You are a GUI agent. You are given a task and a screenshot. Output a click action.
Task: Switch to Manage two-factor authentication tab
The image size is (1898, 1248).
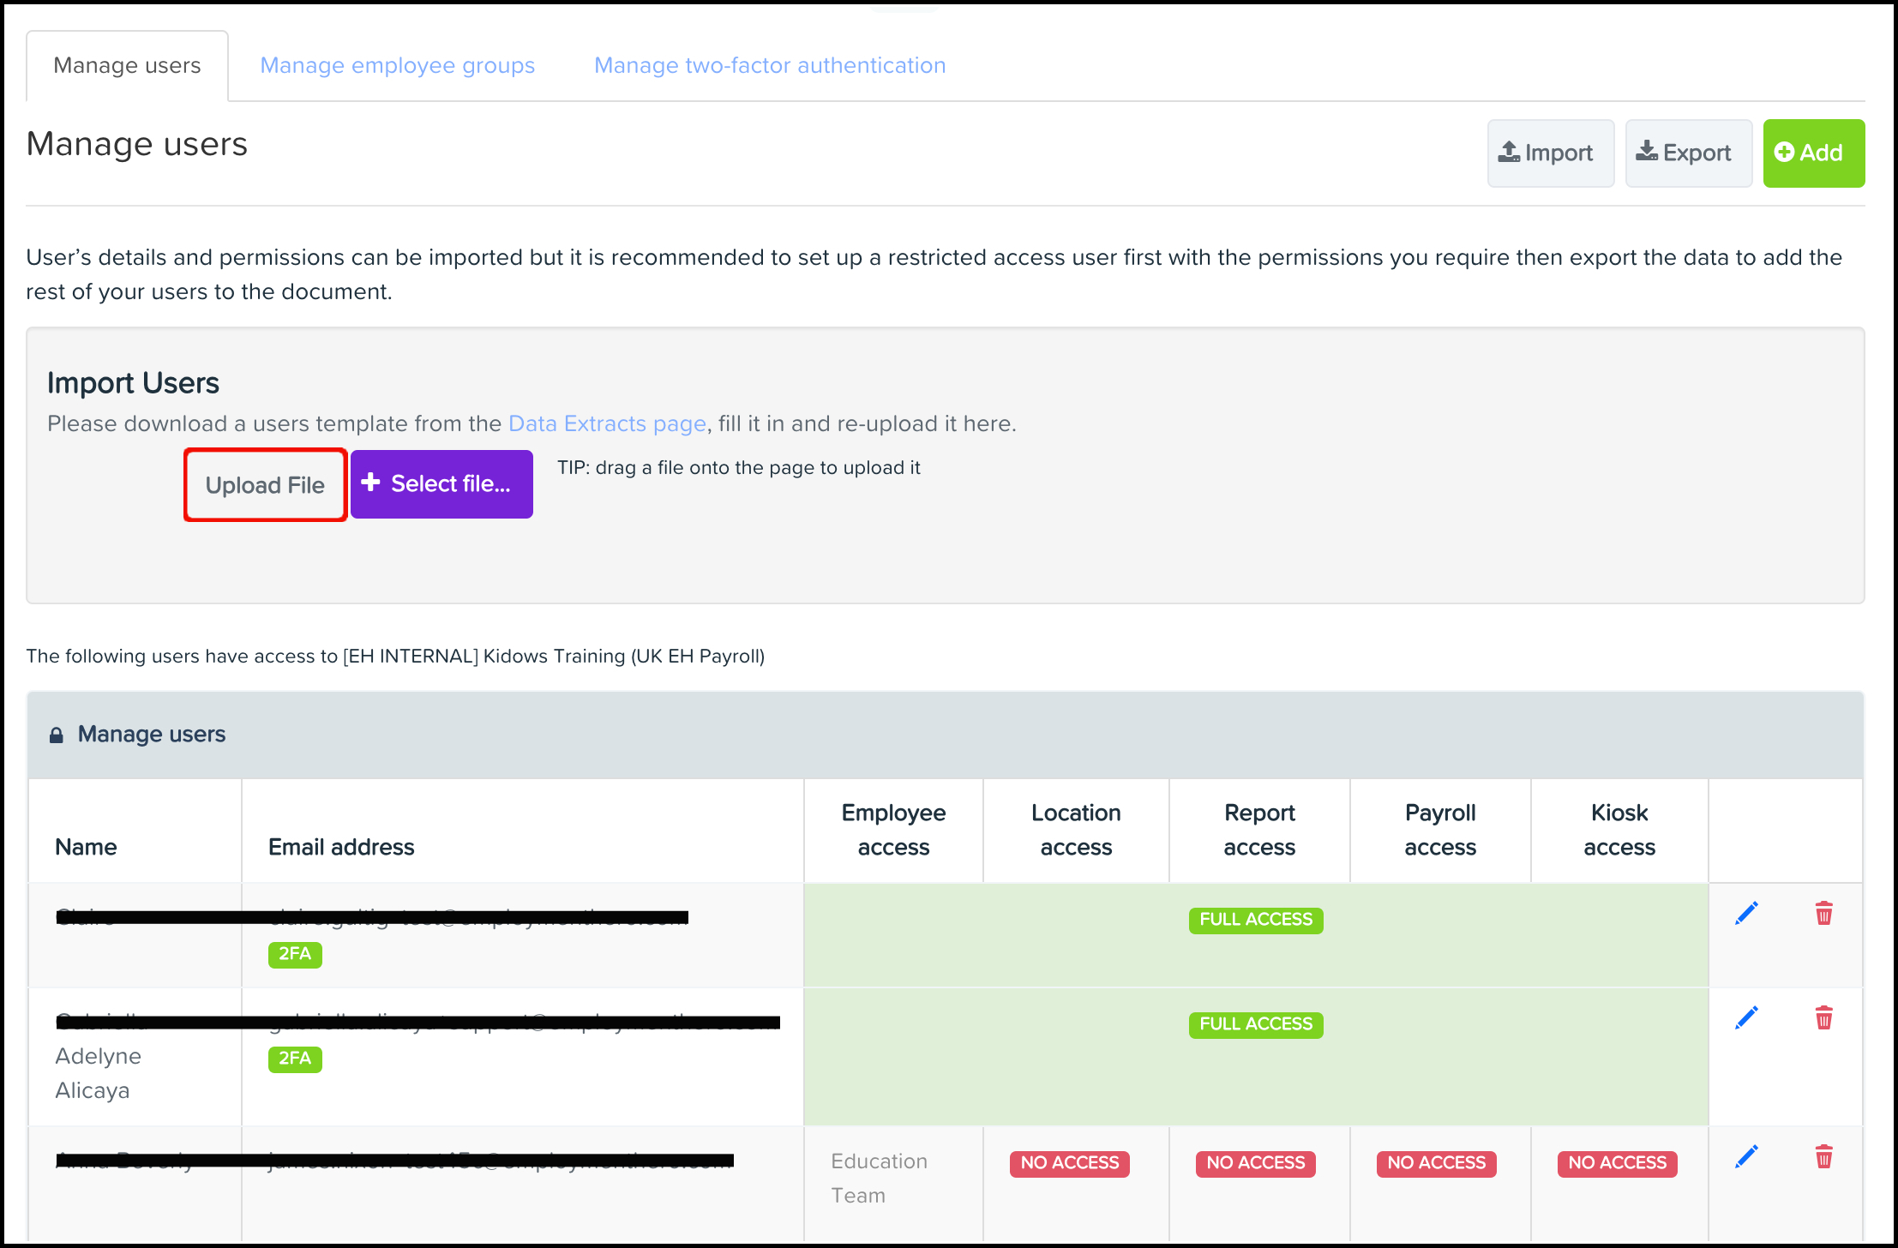coord(770,65)
